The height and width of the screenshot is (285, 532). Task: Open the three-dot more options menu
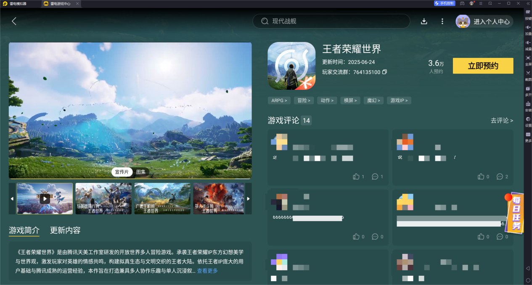point(442,21)
